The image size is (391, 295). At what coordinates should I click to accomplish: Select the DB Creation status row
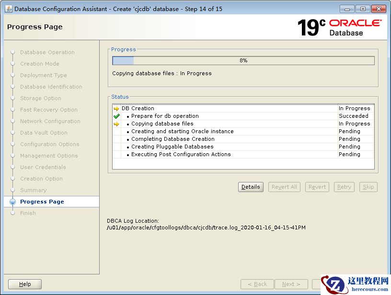point(243,108)
